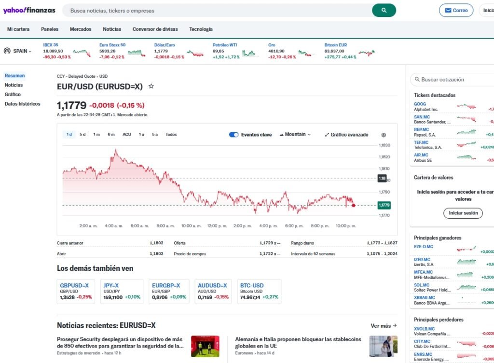Click the GOOG ticker sparkline in sidebar
494x363 pixels.
pyautogui.click(x=467, y=107)
